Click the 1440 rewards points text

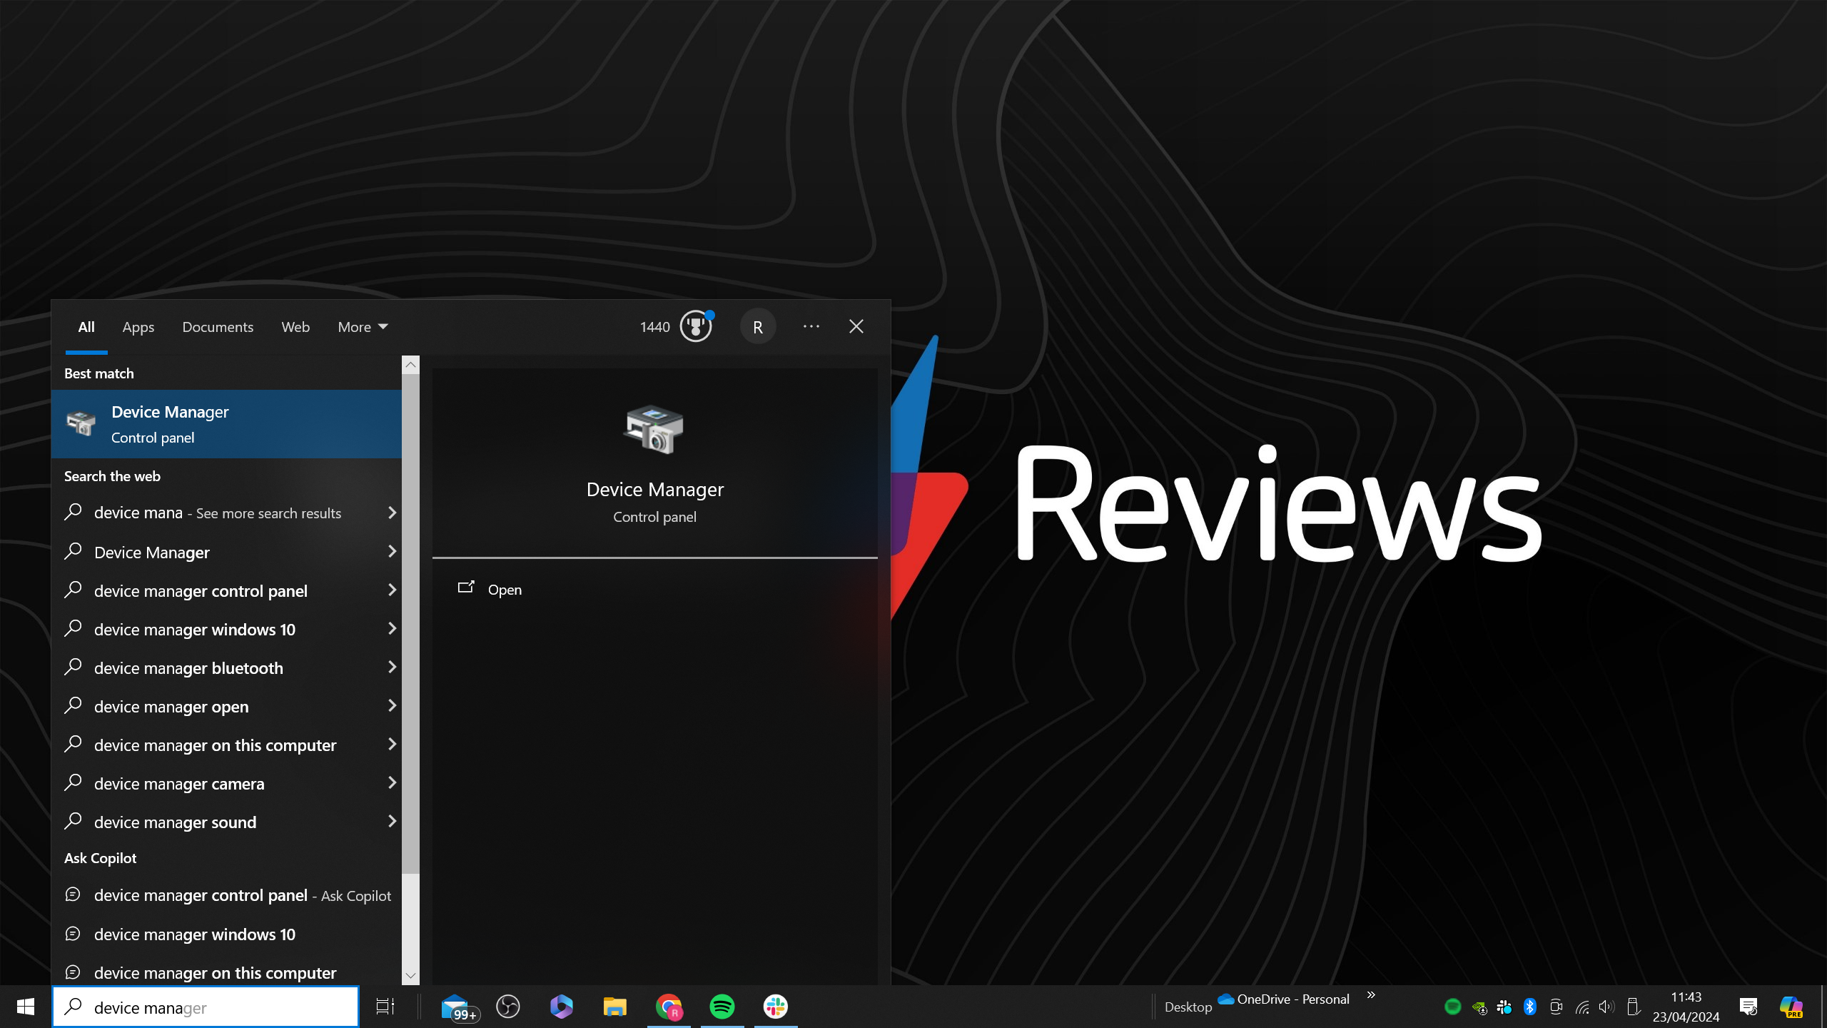click(654, 327)
